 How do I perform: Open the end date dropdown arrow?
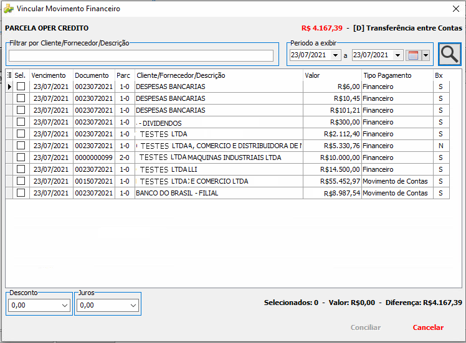397,55
